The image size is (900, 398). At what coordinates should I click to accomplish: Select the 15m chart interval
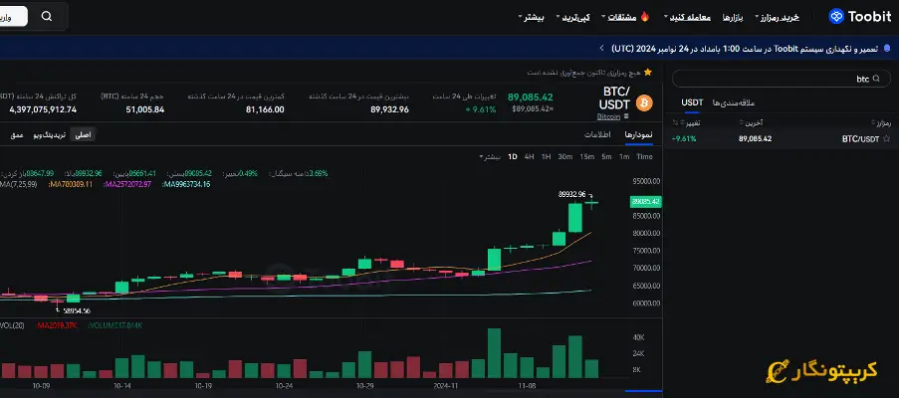(587, 156)
